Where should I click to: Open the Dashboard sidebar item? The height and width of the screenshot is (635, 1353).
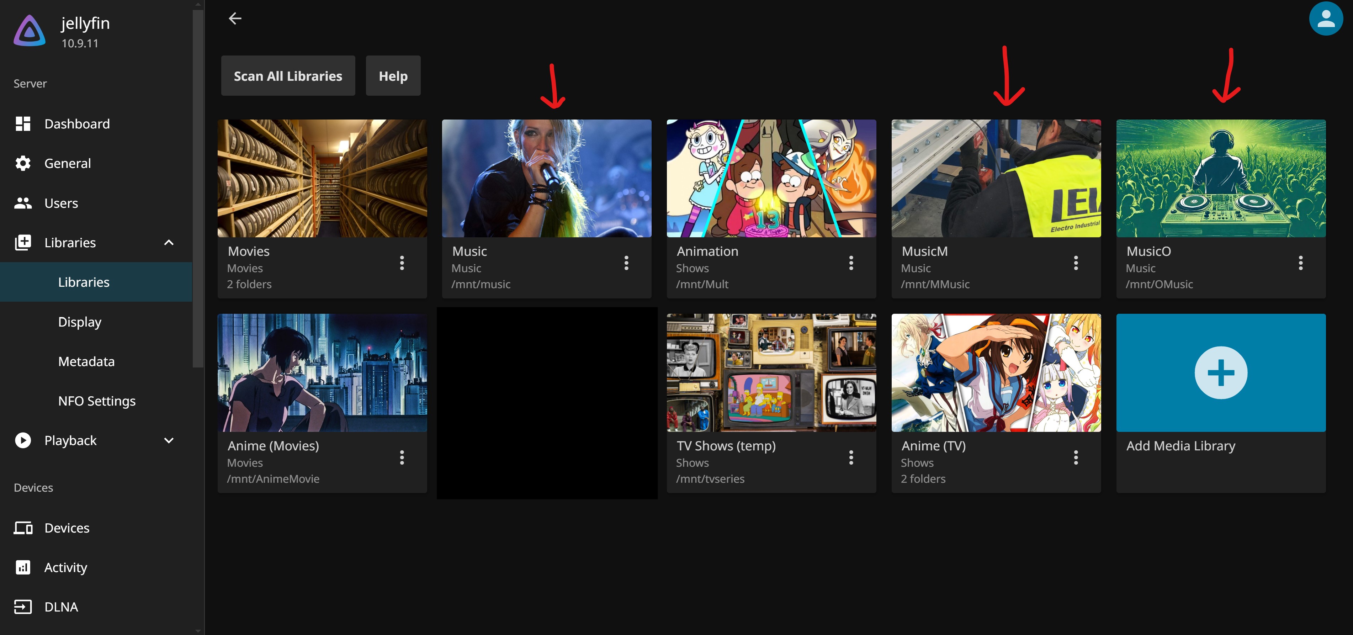pos(77,124)
